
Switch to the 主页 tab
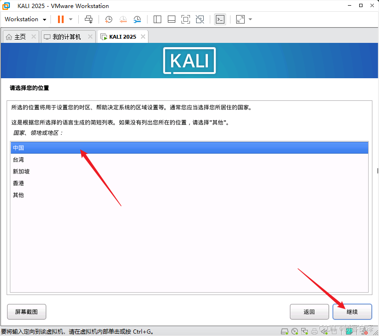[20, 37]
